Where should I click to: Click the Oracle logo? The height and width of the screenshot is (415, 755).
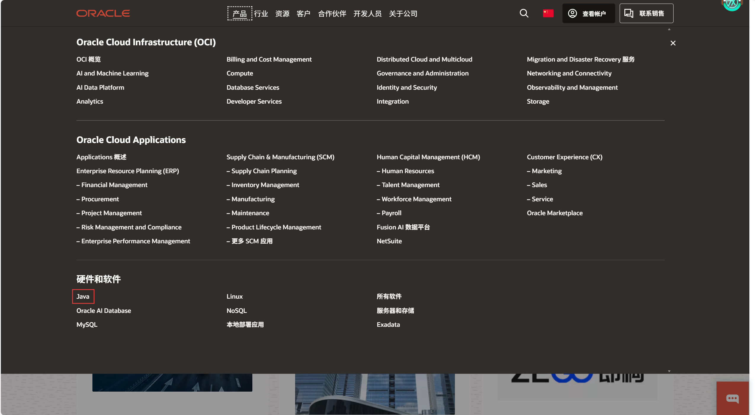coord(103,13)
